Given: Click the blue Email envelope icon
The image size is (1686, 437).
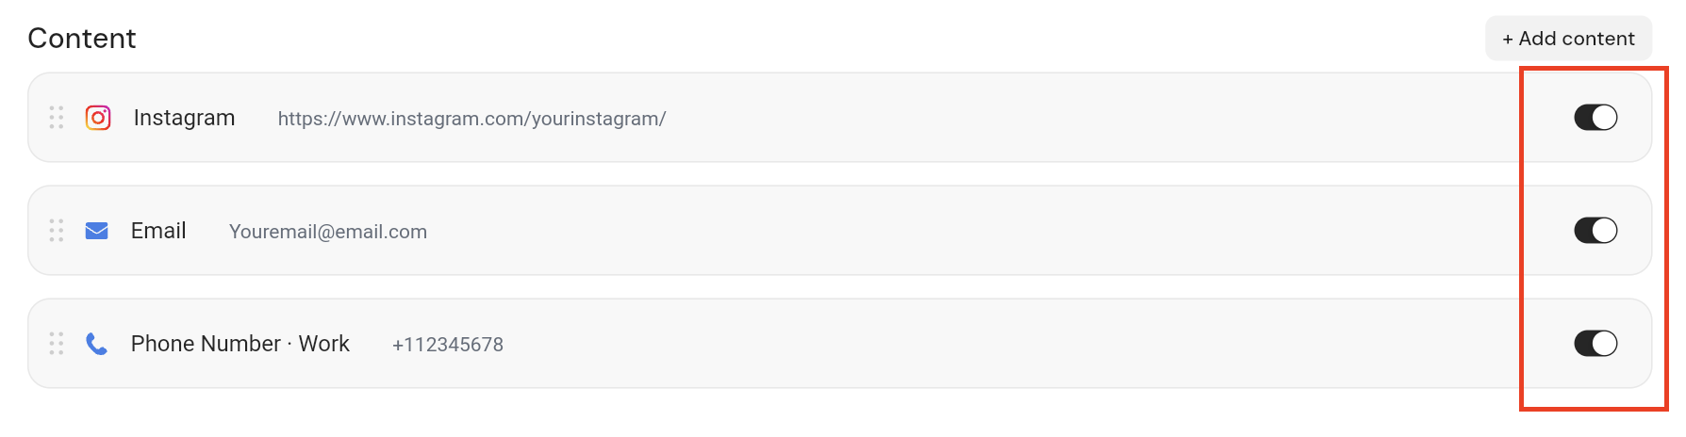Looking at the screenshot, I should (97, 231).
